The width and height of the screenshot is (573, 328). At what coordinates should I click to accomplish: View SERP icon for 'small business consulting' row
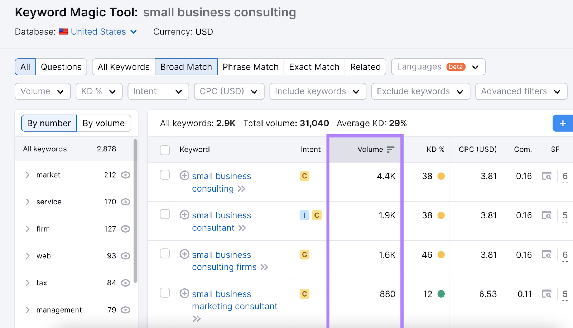point(546,176)
